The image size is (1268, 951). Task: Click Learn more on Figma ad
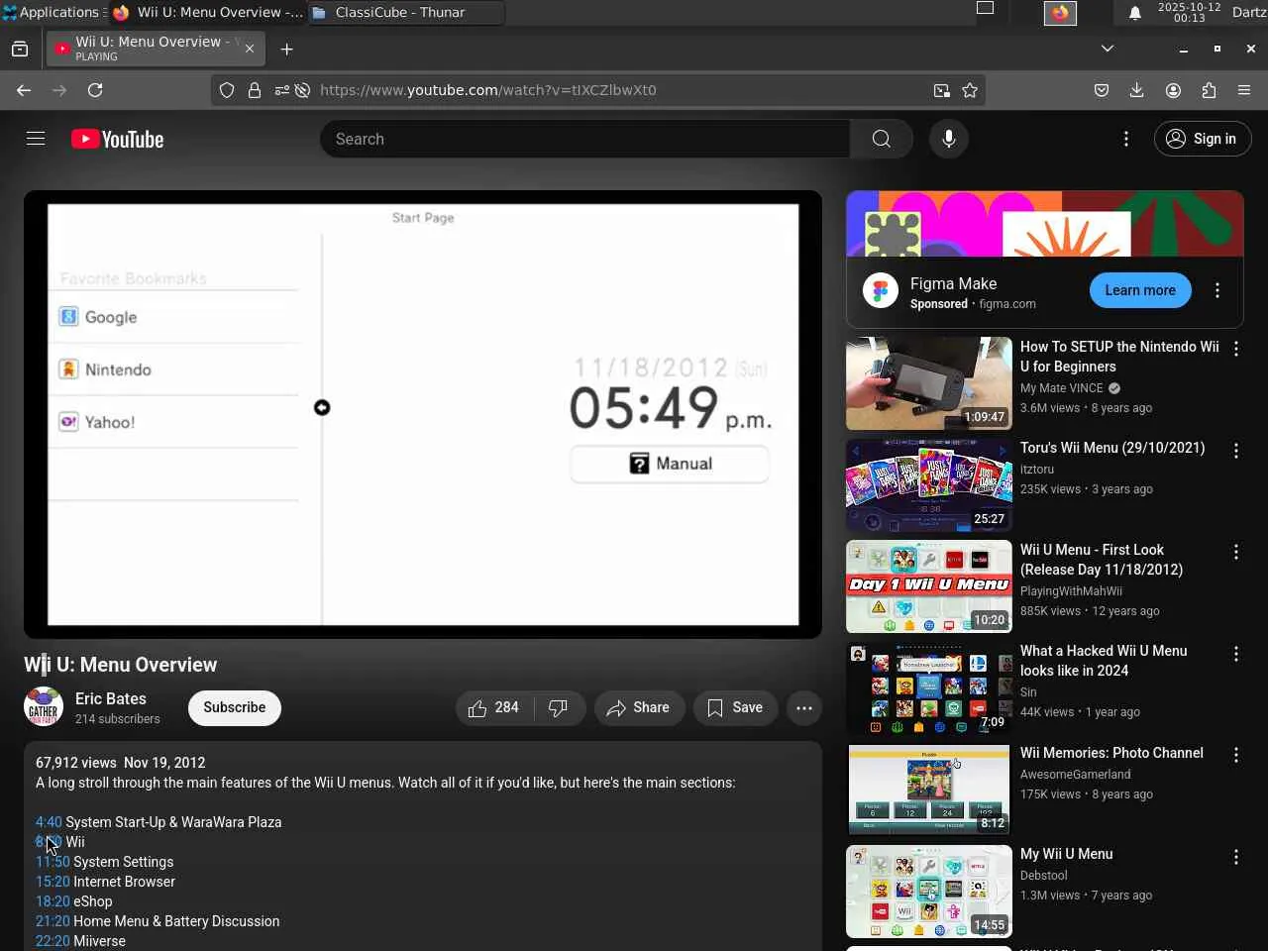pyautogui.click(x=1140, y=290)
